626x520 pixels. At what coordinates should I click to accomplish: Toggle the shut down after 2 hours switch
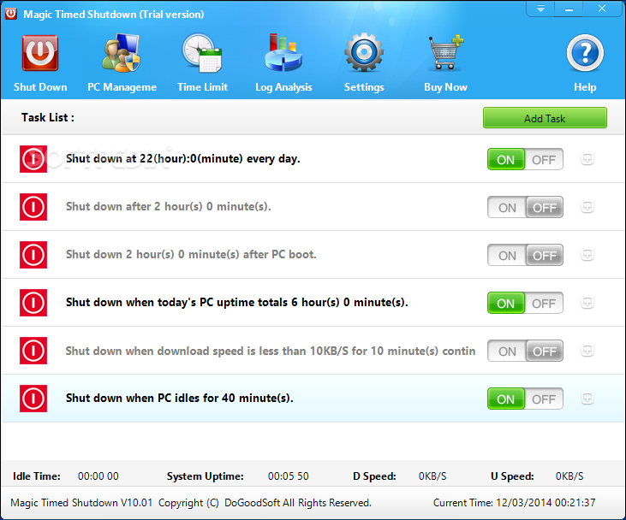tap(525, 207)
